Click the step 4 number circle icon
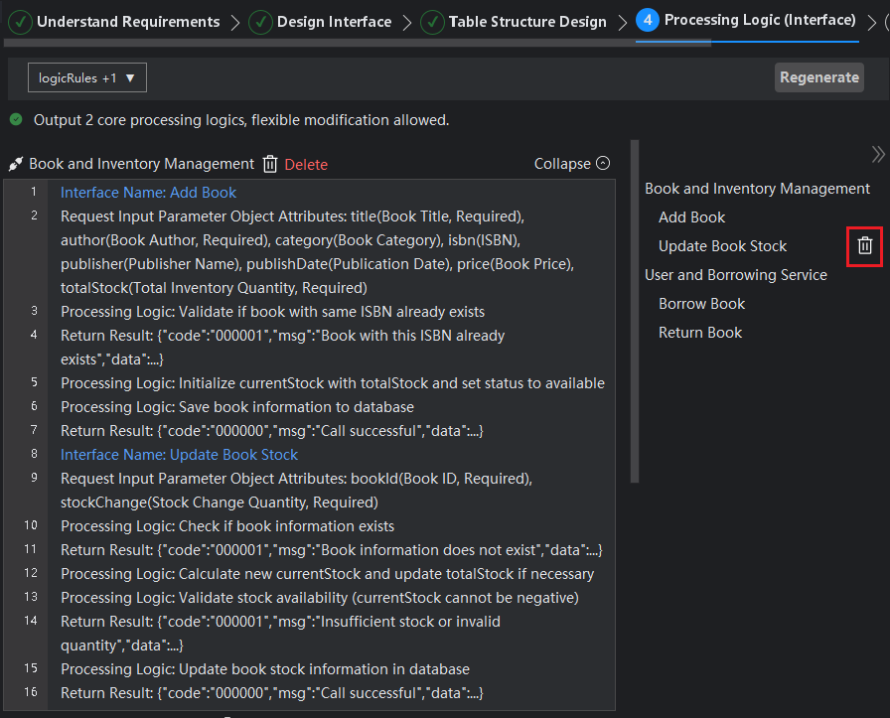 648,20
